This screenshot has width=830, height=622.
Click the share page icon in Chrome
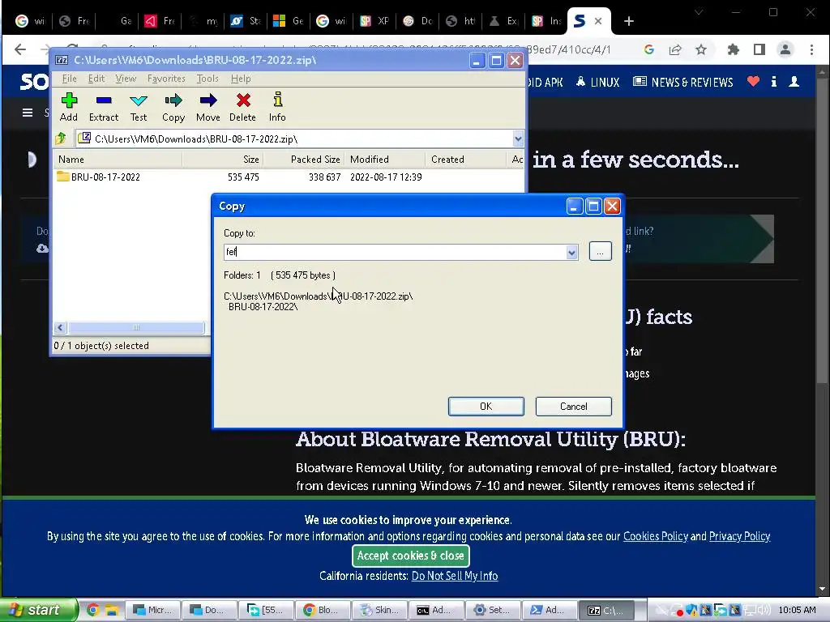click(675, 49)
